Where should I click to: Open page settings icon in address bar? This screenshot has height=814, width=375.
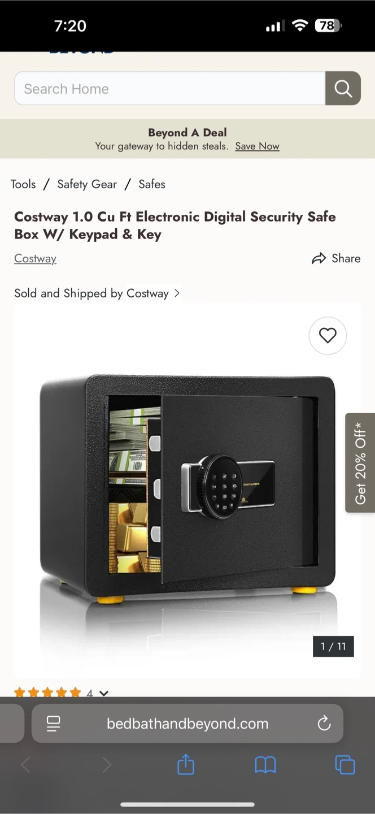point(54,724)
